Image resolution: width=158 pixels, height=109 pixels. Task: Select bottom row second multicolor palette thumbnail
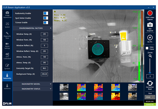pos(81,96)
